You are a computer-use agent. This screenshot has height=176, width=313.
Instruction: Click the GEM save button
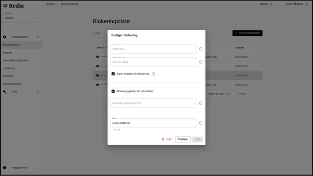pos(197,139)
